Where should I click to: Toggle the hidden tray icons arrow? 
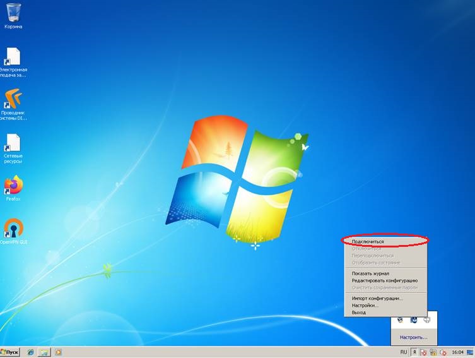pyautogui.click(x=414, y=352)
